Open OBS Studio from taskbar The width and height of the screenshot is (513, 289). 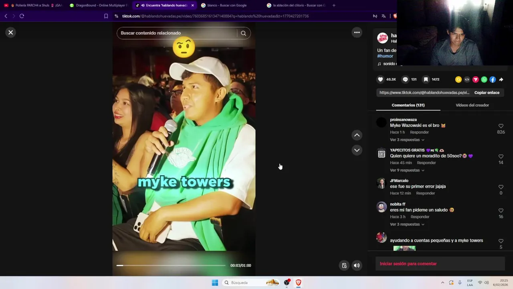click(x=287, y=283)
